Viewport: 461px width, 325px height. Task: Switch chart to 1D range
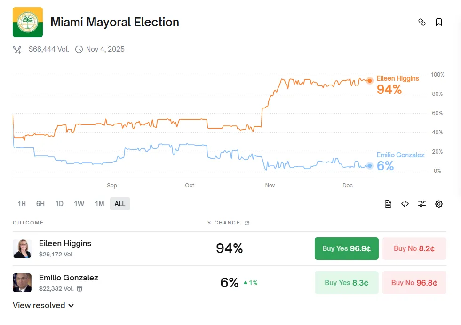click(x=59, y=204)
